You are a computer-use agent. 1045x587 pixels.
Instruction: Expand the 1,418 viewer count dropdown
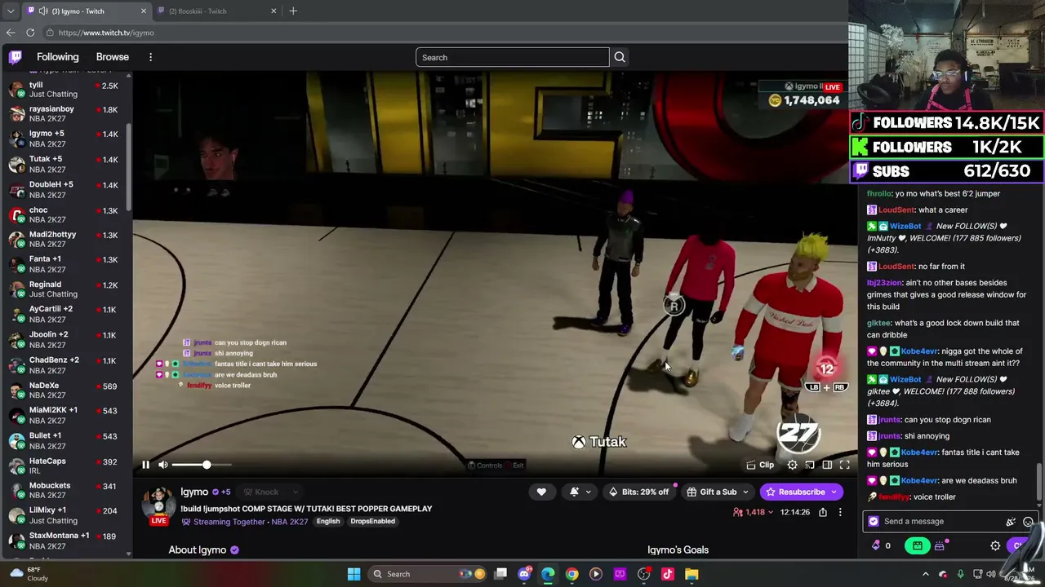753,512
